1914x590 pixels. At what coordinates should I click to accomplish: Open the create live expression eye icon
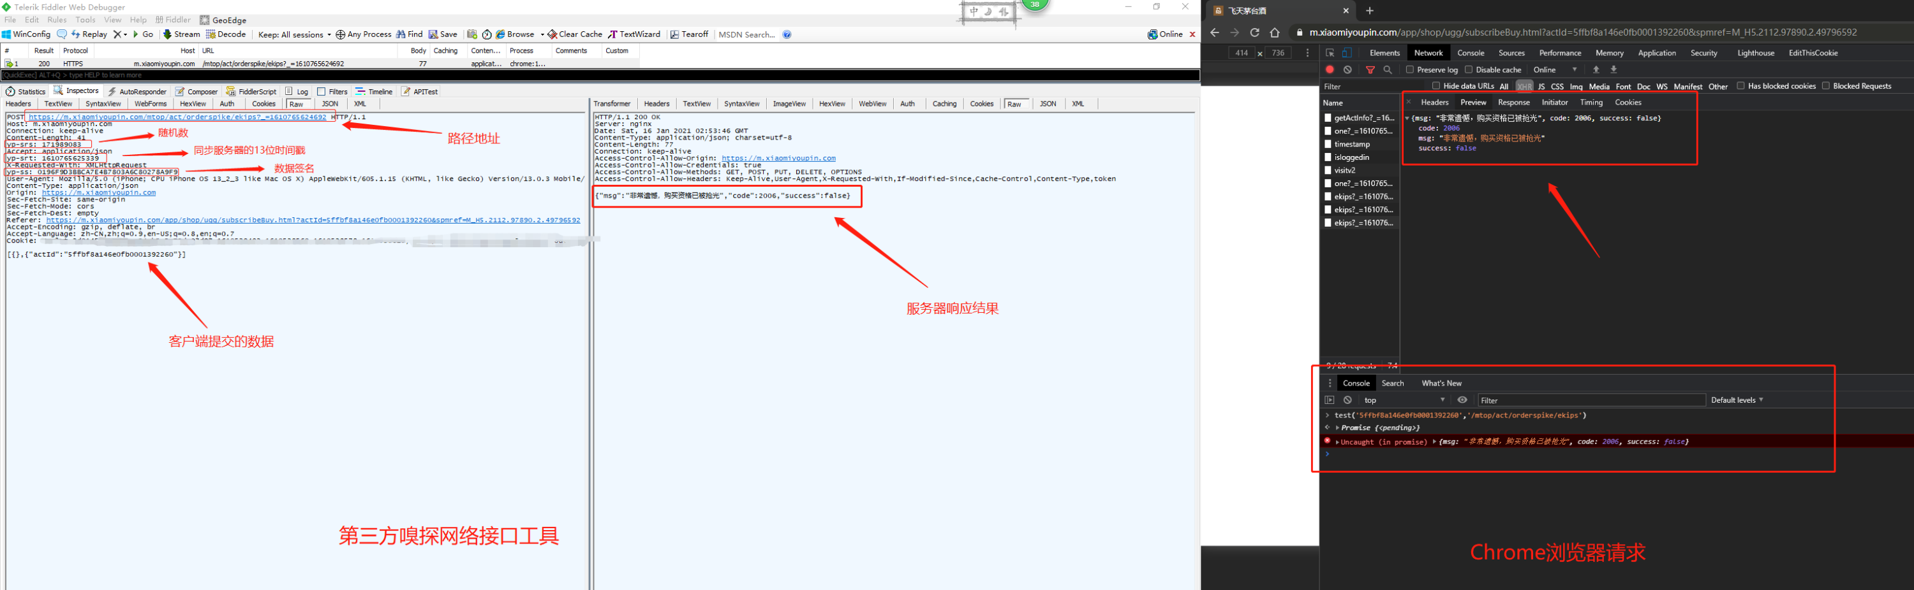coord(1462,400)
